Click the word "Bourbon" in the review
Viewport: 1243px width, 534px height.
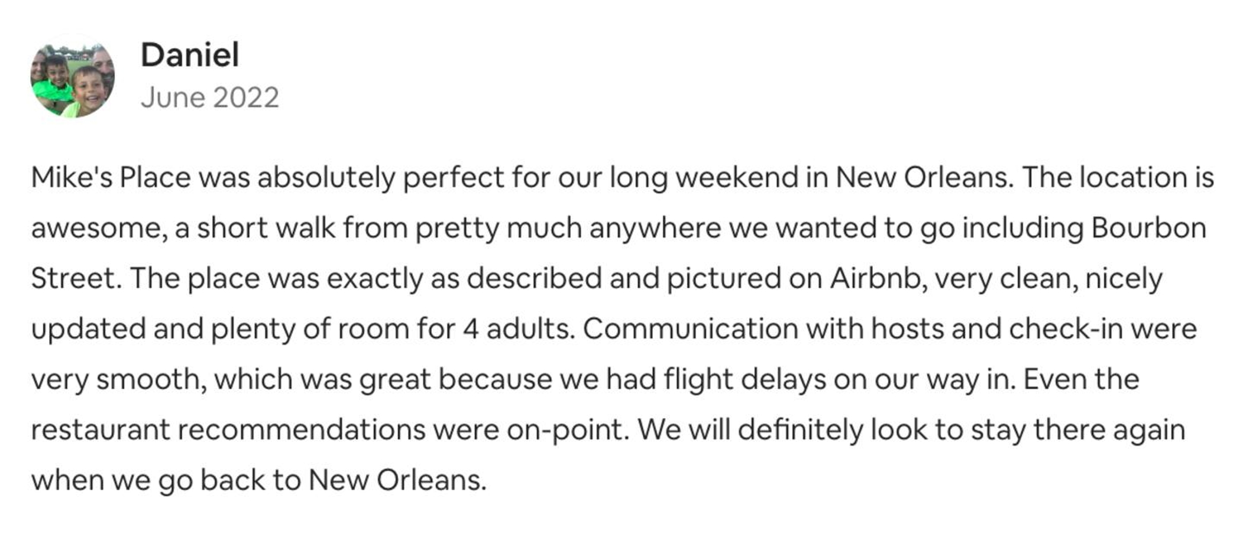(1148, 228)
